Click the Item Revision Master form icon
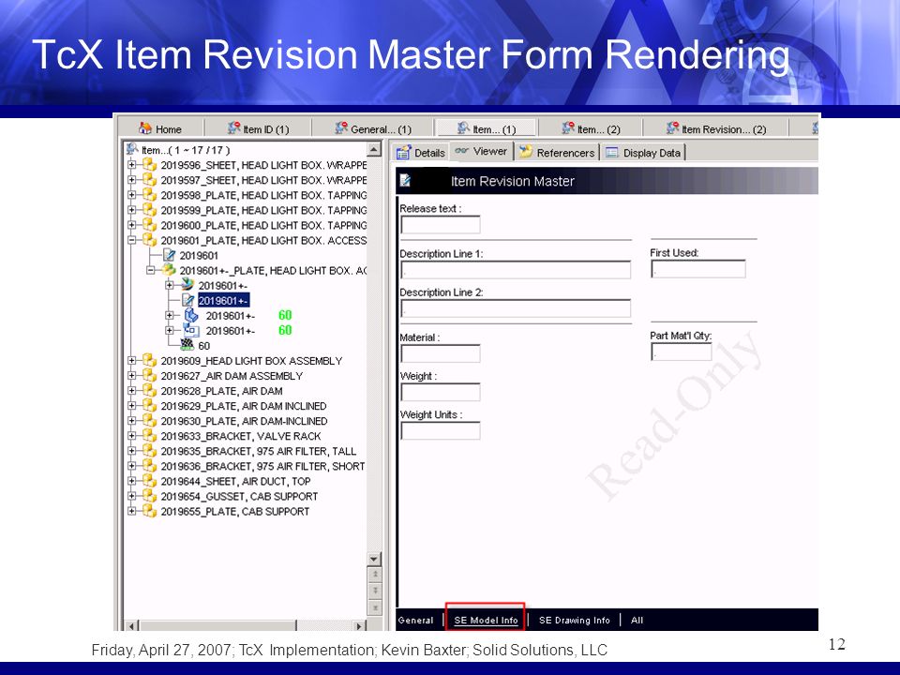 [x=406, y=181]
